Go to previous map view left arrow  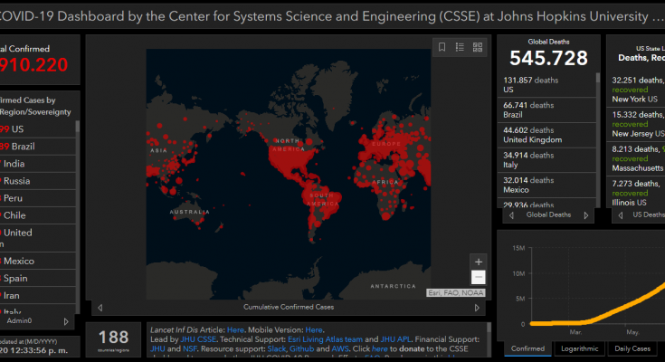coord(100,308)
